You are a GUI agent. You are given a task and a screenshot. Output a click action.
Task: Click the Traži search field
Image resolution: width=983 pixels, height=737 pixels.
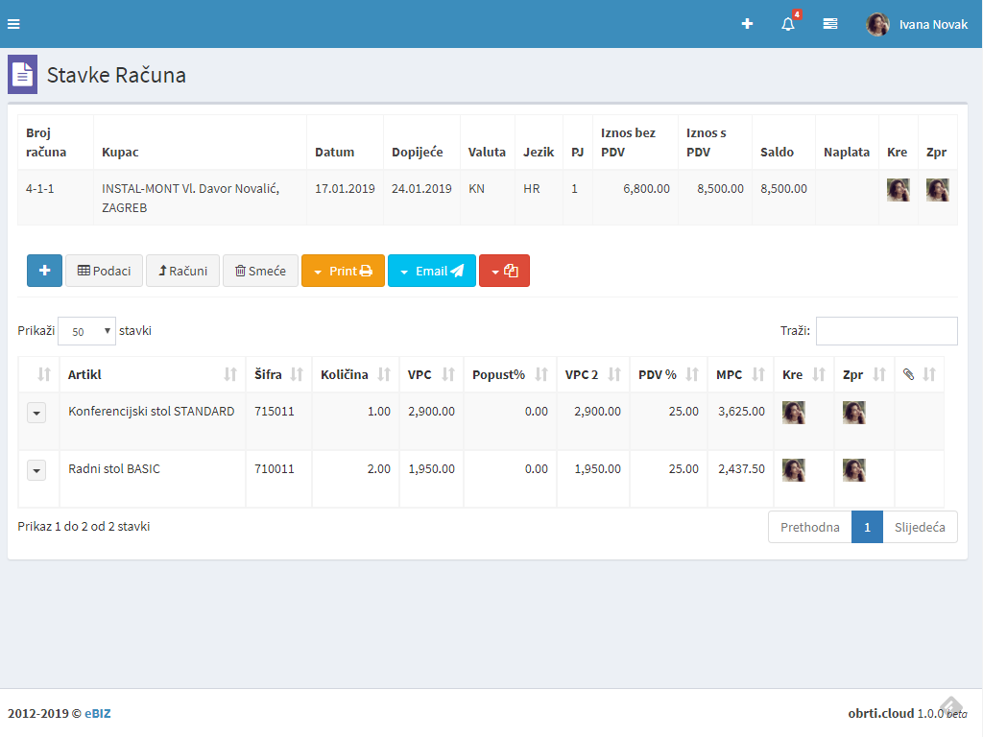(x=886, y=331)
